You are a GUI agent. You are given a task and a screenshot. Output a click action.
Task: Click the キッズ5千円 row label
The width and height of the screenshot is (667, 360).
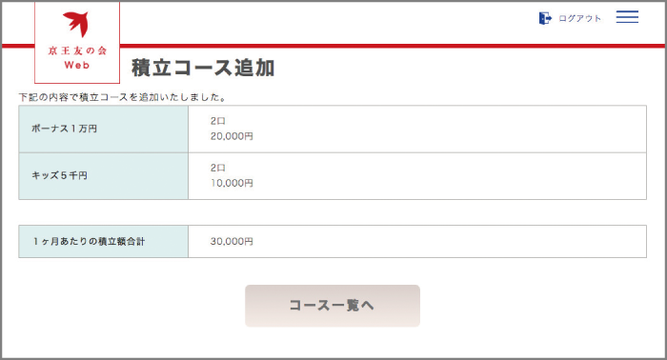coord(59,175)
